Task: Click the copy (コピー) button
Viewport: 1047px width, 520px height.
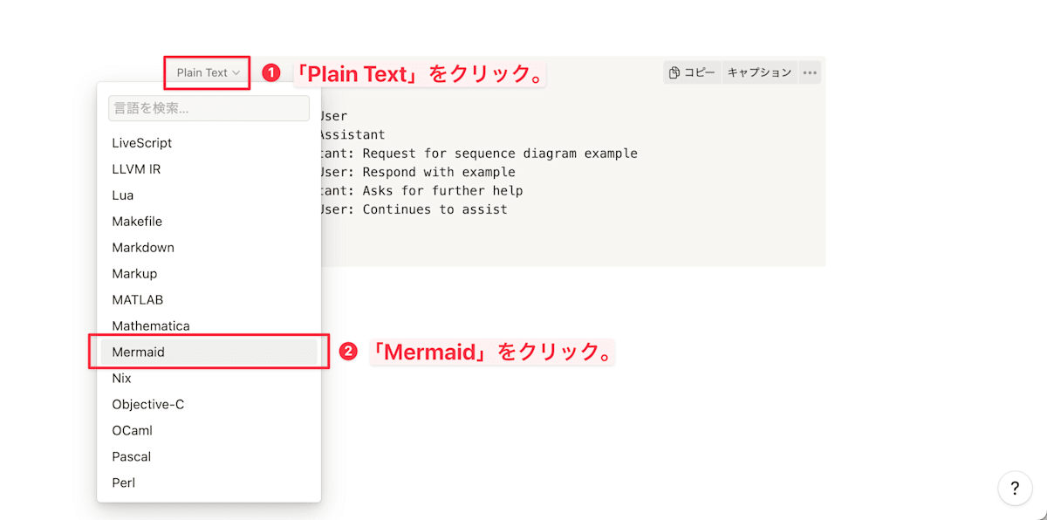Action: (x=692, y=72)
